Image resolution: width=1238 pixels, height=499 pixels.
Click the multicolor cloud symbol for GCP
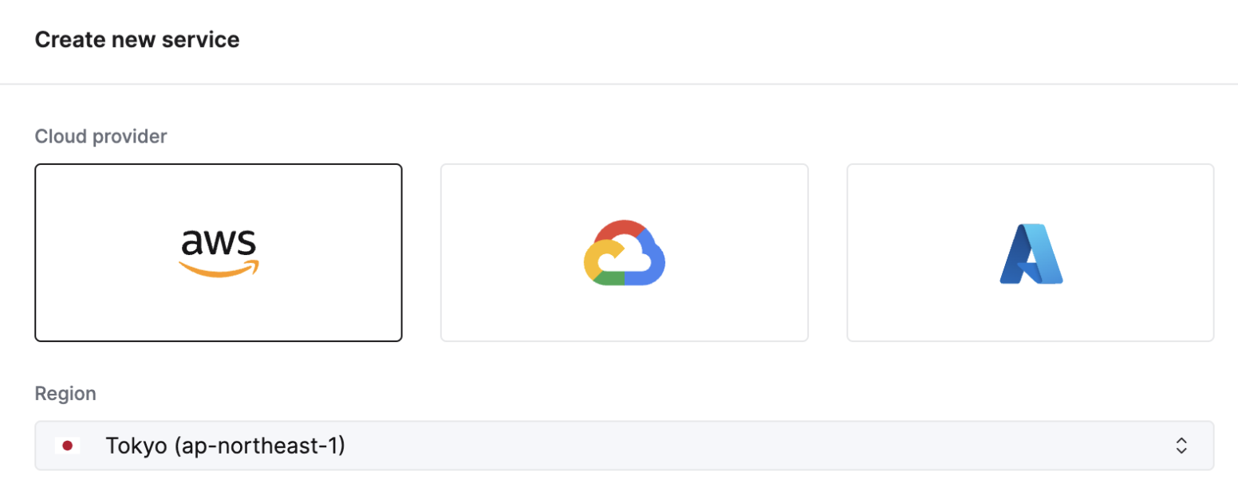point(625,252)
